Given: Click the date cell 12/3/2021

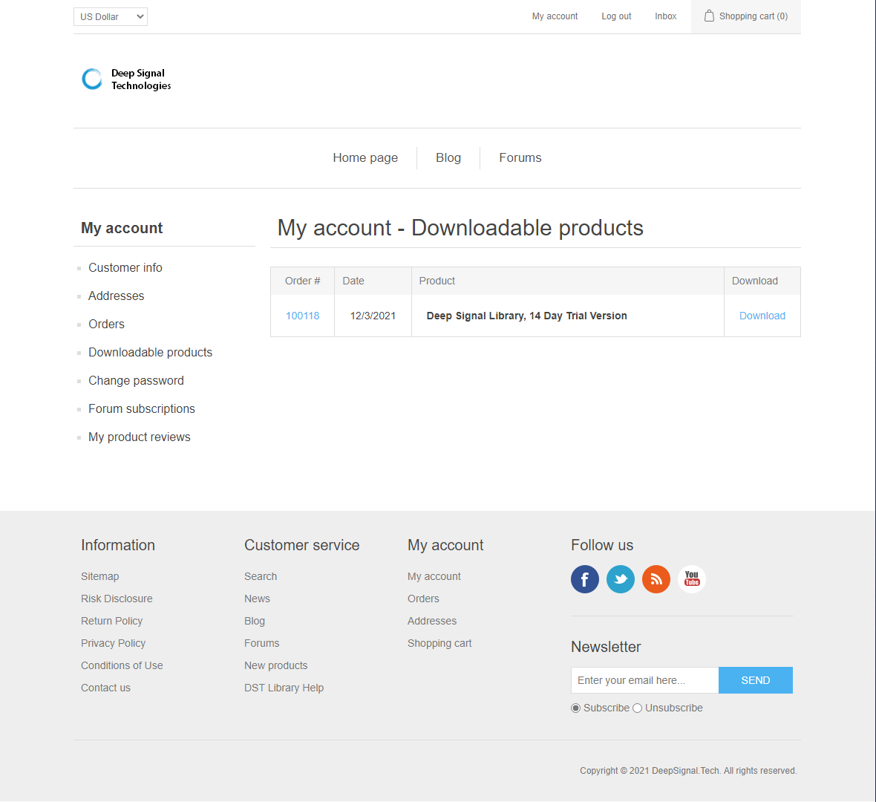Looking at the screenshot, I should pos(373,316).
